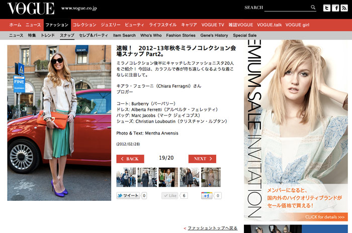
Task: Click the RSS feed icon
Action: pos(343,8)
